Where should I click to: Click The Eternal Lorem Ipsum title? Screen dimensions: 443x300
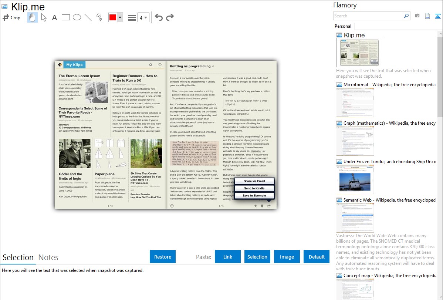(x=80, y=76)
